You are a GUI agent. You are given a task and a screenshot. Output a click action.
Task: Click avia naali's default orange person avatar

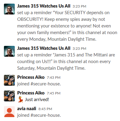(x=9, y=112)
